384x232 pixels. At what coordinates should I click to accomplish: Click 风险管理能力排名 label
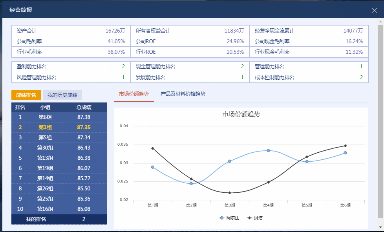click(37, 78)
